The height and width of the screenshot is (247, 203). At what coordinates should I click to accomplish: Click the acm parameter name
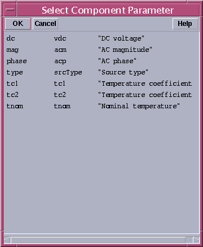(60, 50)
